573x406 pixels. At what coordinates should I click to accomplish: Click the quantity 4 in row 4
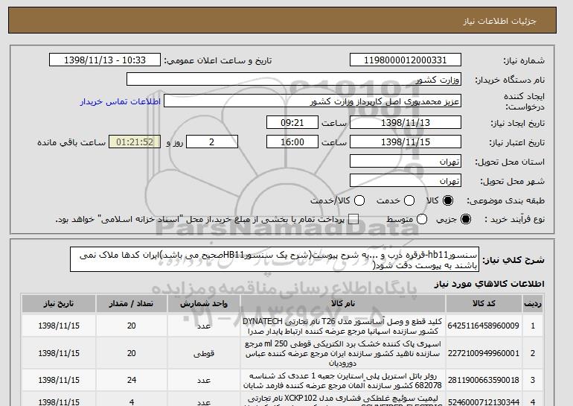(132, 402)
